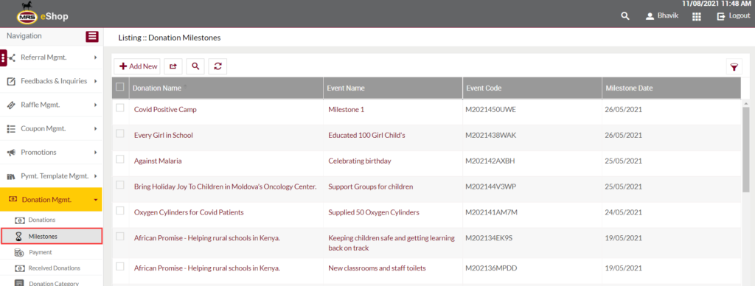The width and height of the screenshot is (755, 286).
Task: Click the header search magnifier icon
Action: (625, 16)
